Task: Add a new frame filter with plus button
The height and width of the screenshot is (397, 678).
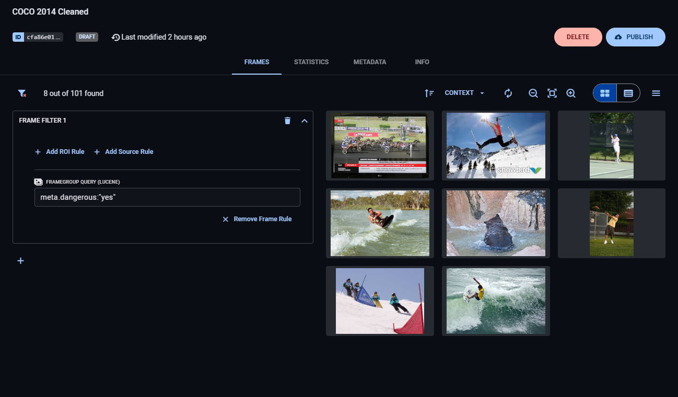Action: tap(20, 260)
